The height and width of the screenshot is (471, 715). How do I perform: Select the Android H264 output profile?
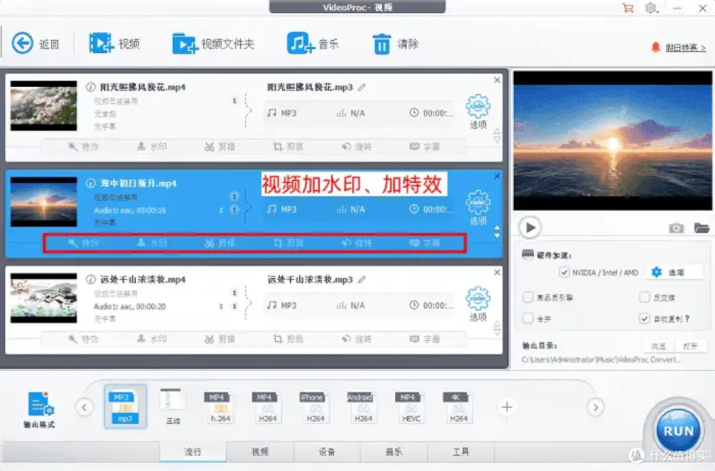click(363, 407)
